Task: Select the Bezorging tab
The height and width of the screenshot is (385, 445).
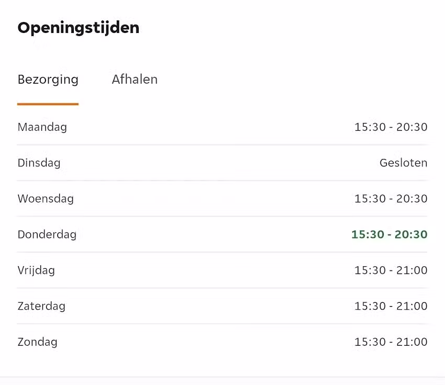Action: click(48, 80)
